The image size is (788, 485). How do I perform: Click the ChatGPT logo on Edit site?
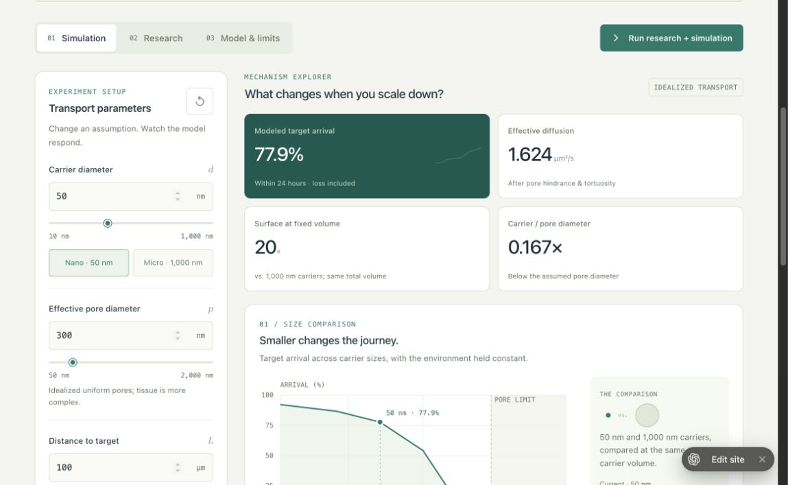tap(694, 460)
